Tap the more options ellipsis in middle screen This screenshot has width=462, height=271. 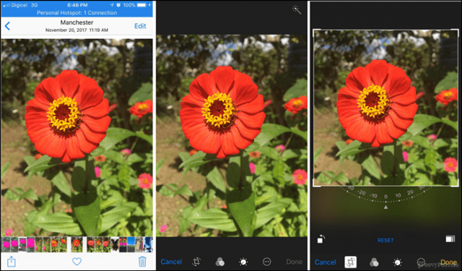click(x=266, y=262)
